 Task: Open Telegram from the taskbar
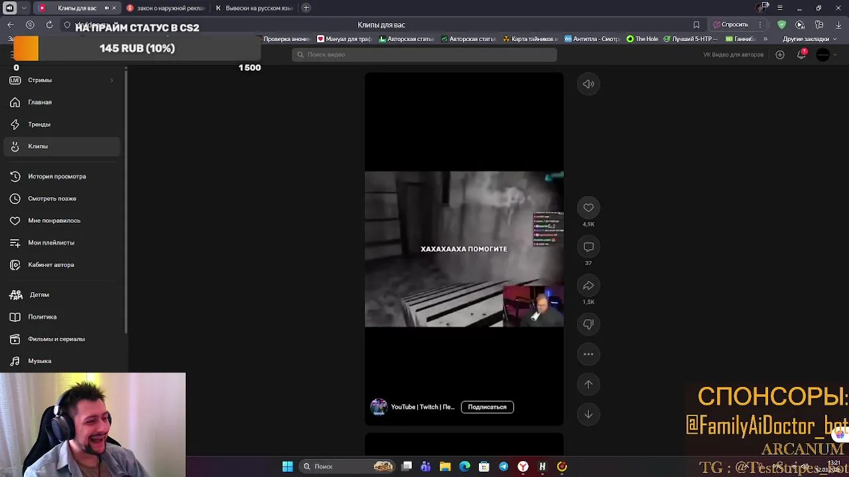click(x=503, y=466)
